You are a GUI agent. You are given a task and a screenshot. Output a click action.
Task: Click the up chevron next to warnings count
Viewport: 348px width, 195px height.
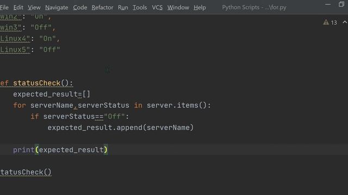pyautogui.click(x=345, y=22)
